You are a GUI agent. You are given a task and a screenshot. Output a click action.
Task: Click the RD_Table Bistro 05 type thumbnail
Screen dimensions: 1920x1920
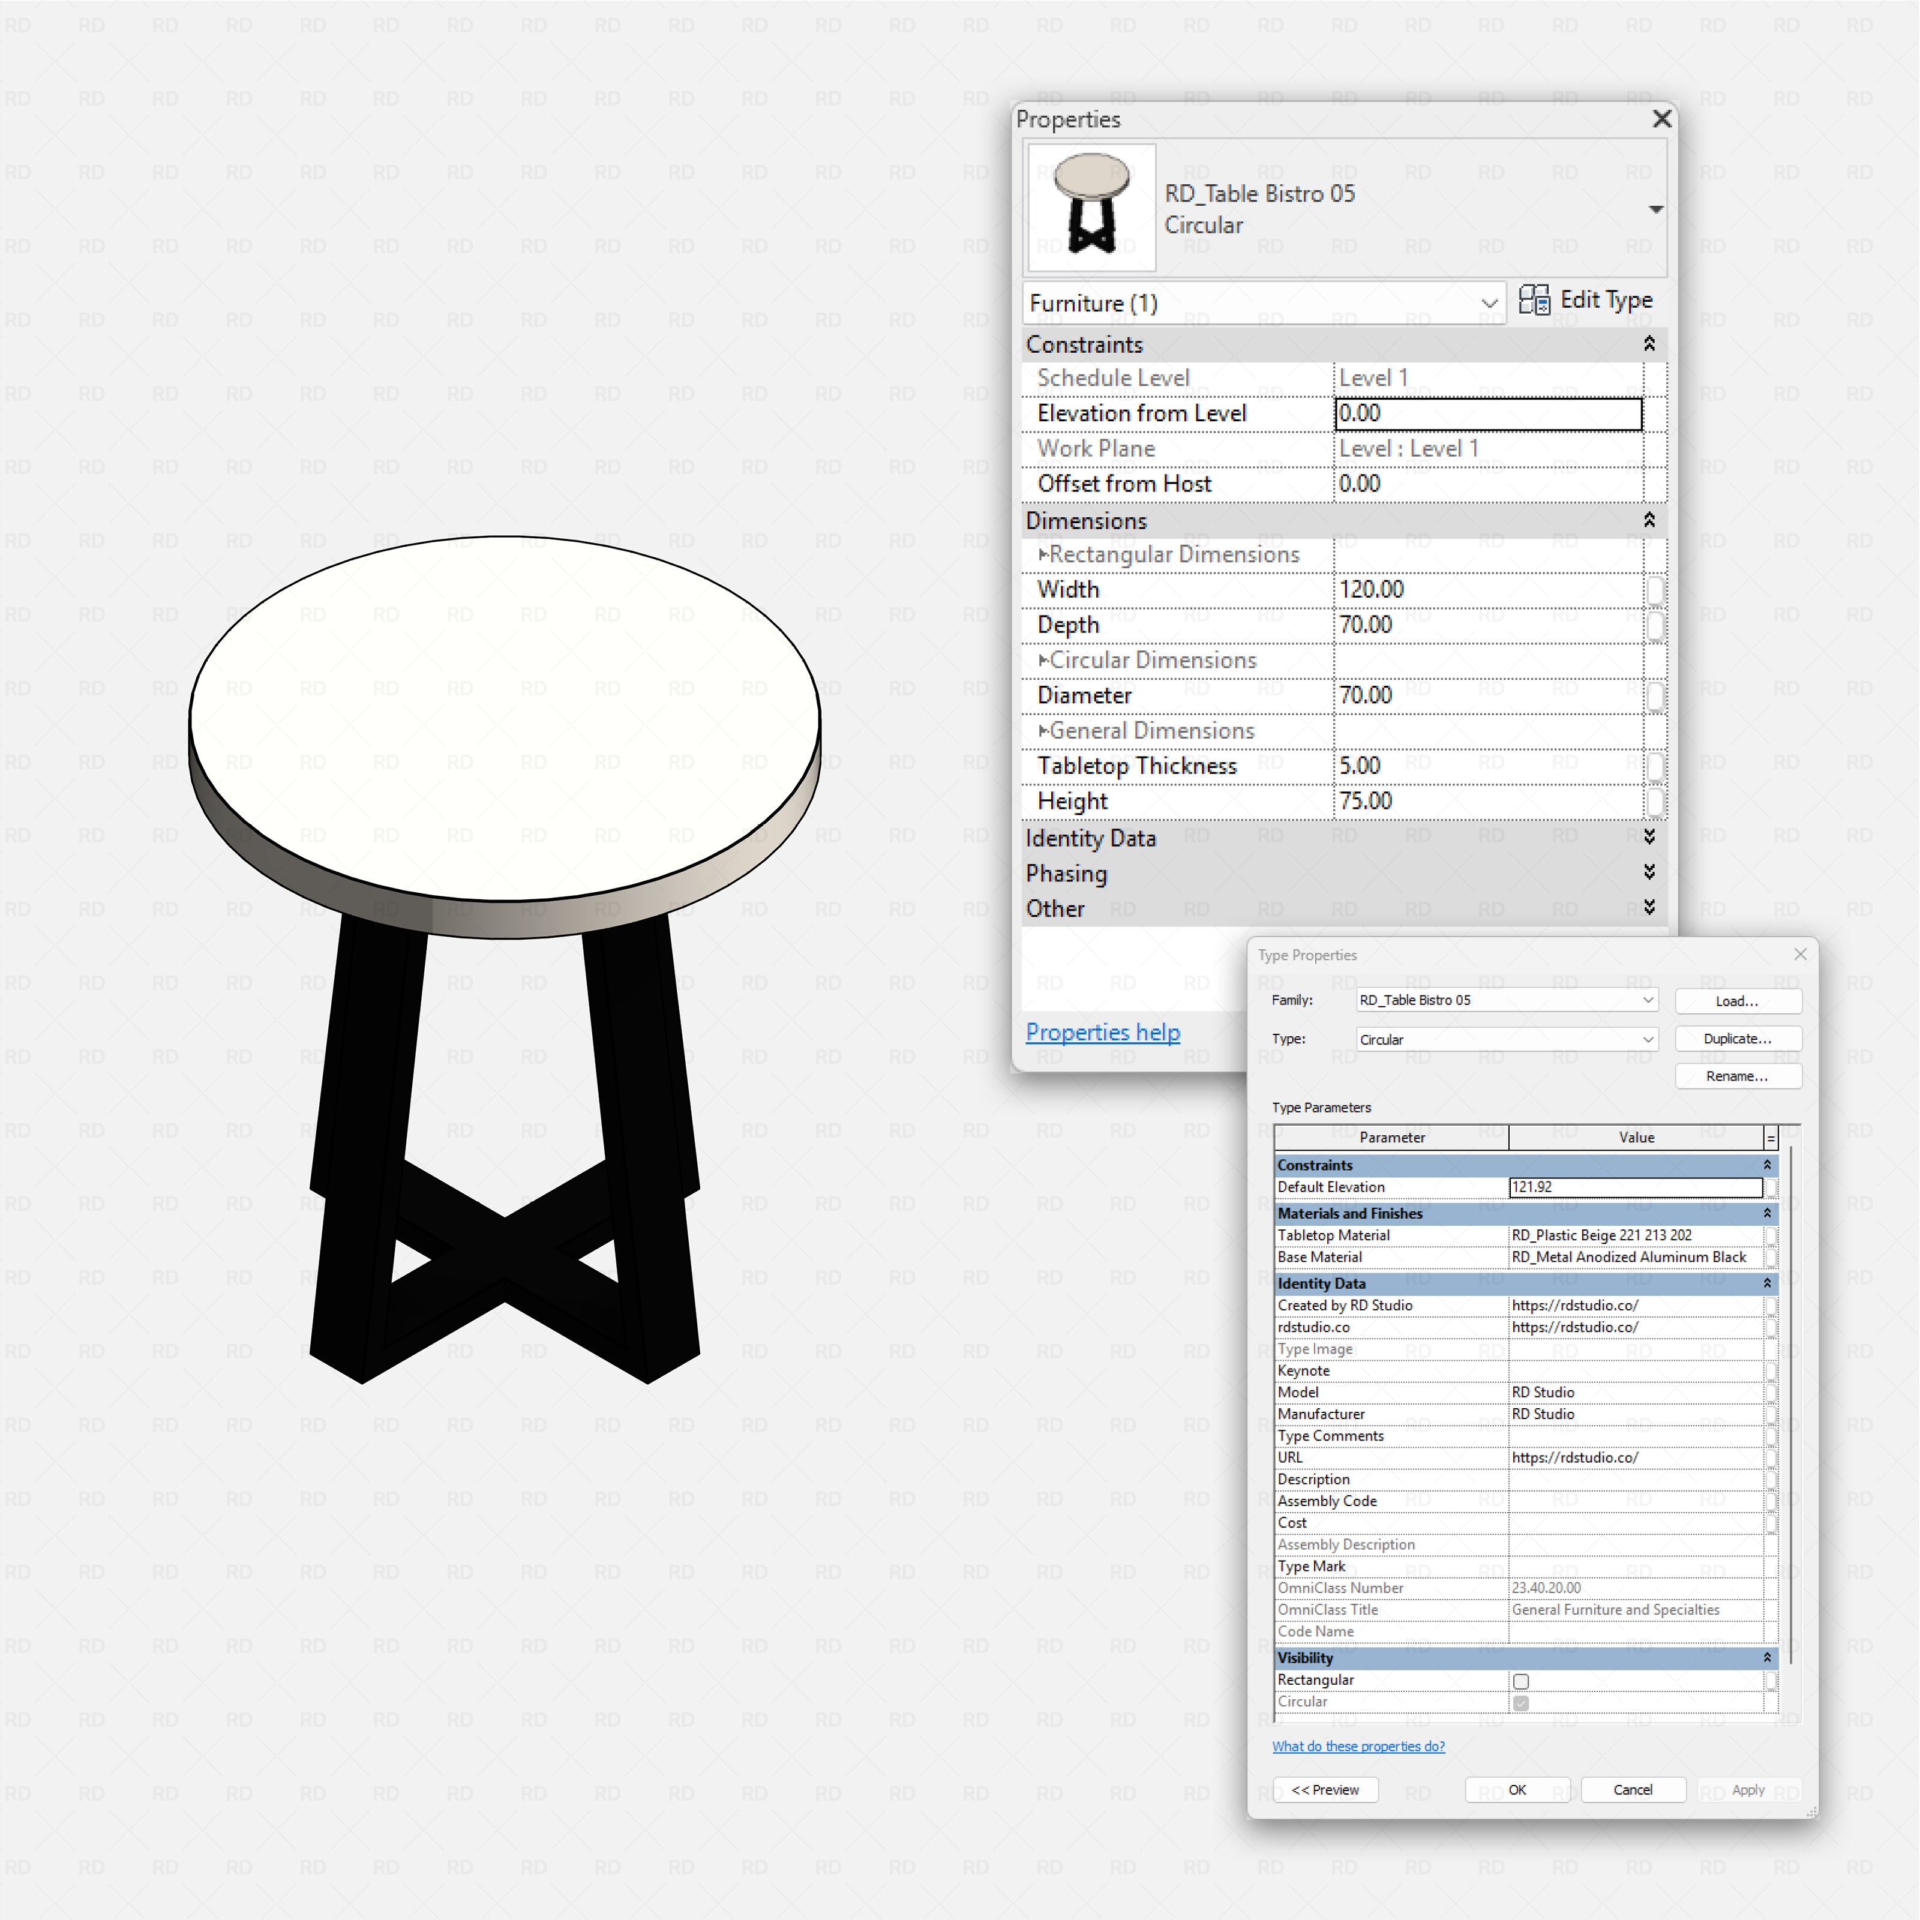point(1091,207)
